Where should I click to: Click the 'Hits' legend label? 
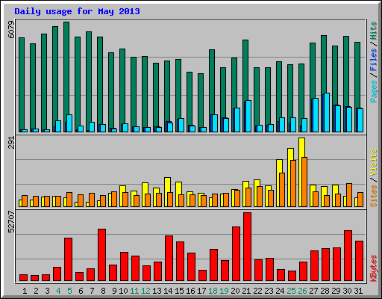[374, 31]
